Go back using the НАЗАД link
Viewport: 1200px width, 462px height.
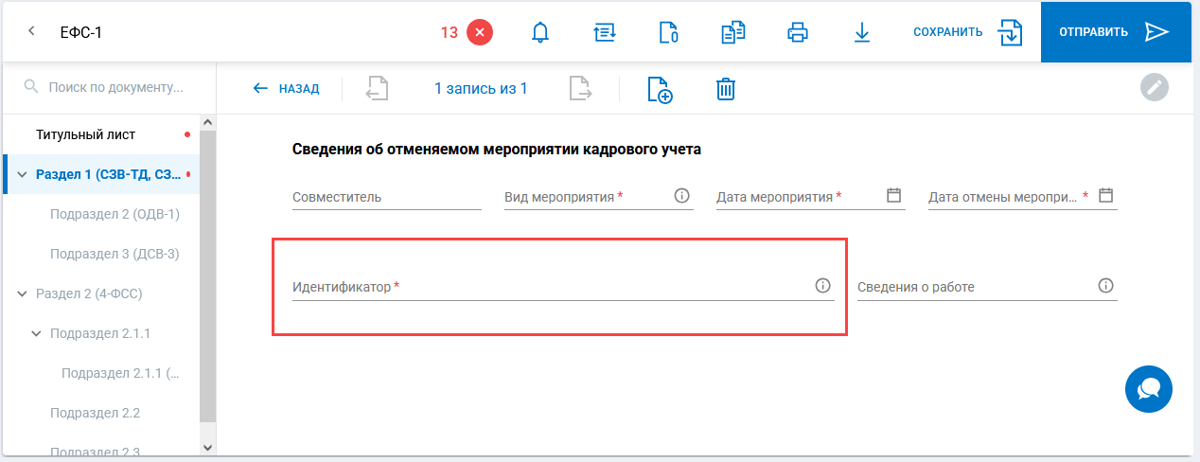click(x=286, y=89)
